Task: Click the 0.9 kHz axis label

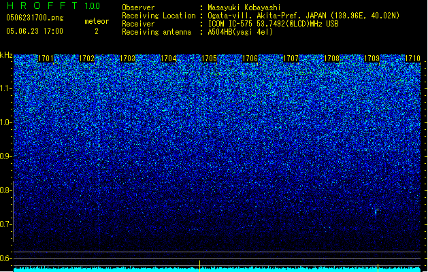Action: [5, 156]
